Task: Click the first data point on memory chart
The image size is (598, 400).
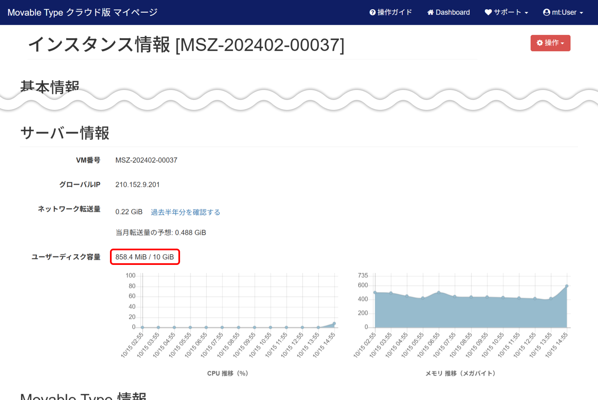Action: (x=375, y=292)
